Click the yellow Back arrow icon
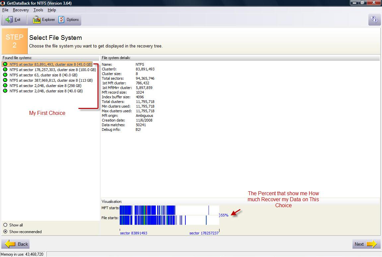Image resolution: width=382 pixels, height=257 pixels. [10, 244]
